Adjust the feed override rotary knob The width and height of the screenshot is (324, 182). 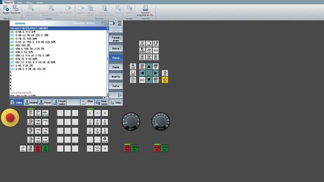click(x=160, y=121)
